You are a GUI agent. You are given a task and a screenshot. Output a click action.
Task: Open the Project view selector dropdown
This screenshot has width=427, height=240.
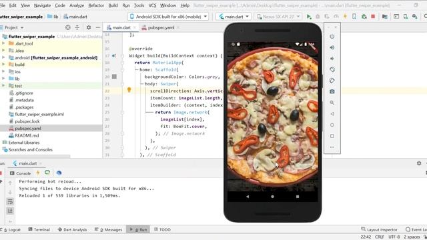[13, 27]
